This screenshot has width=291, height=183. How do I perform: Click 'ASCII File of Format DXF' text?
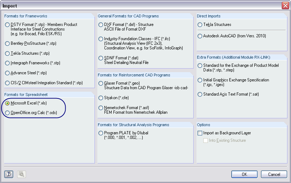click(125, 29)
